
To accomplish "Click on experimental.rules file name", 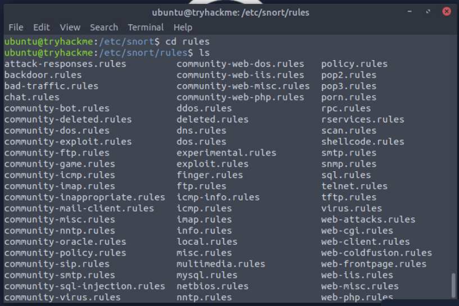I will pyautogui.click(x=226, y=153).
